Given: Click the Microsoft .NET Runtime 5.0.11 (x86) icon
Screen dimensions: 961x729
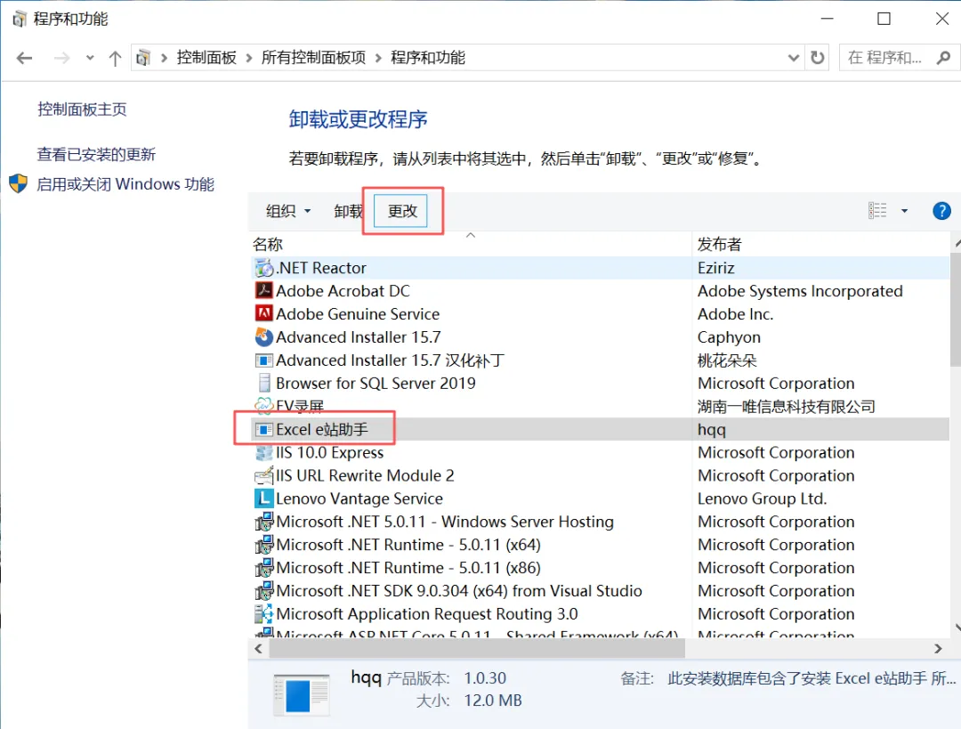Looking at the screenshot, I should (263, 568).
